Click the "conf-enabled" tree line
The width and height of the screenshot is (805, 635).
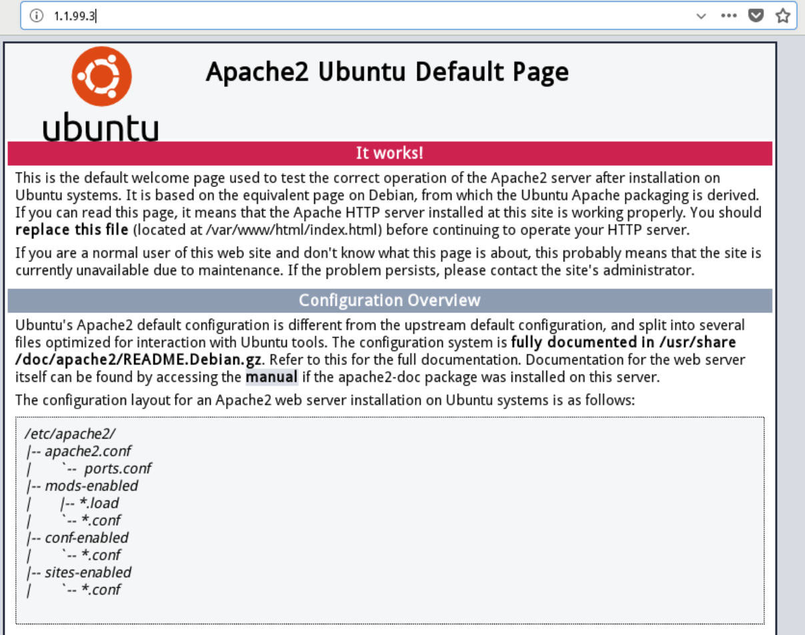coord(78,538)
